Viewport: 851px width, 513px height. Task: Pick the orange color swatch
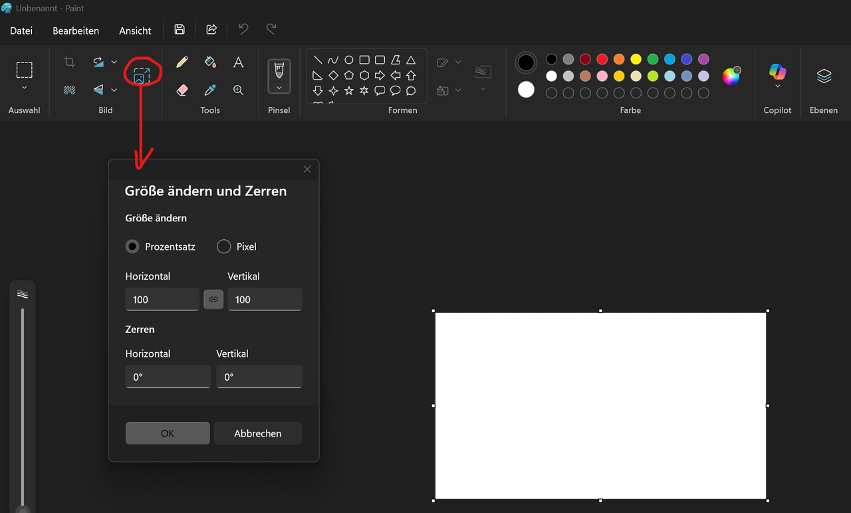(619, 59)
